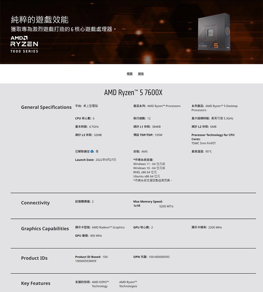
Task: Click the GPU 基礎: 400 MHz entry
Action: (x=89, y=236)
